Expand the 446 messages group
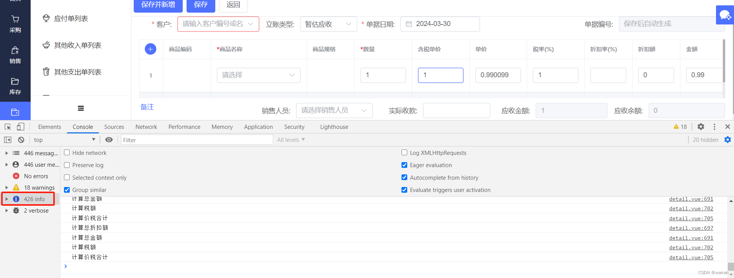 tap(7, 153)
